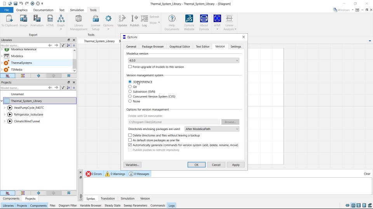Click the Animation export icon

[x=37, y=19]
